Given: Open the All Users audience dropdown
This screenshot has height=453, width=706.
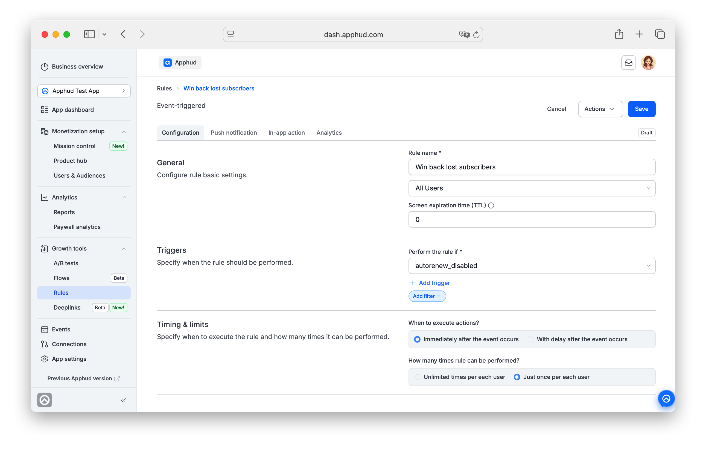Looking at the screenshot, I should point(532,188).
